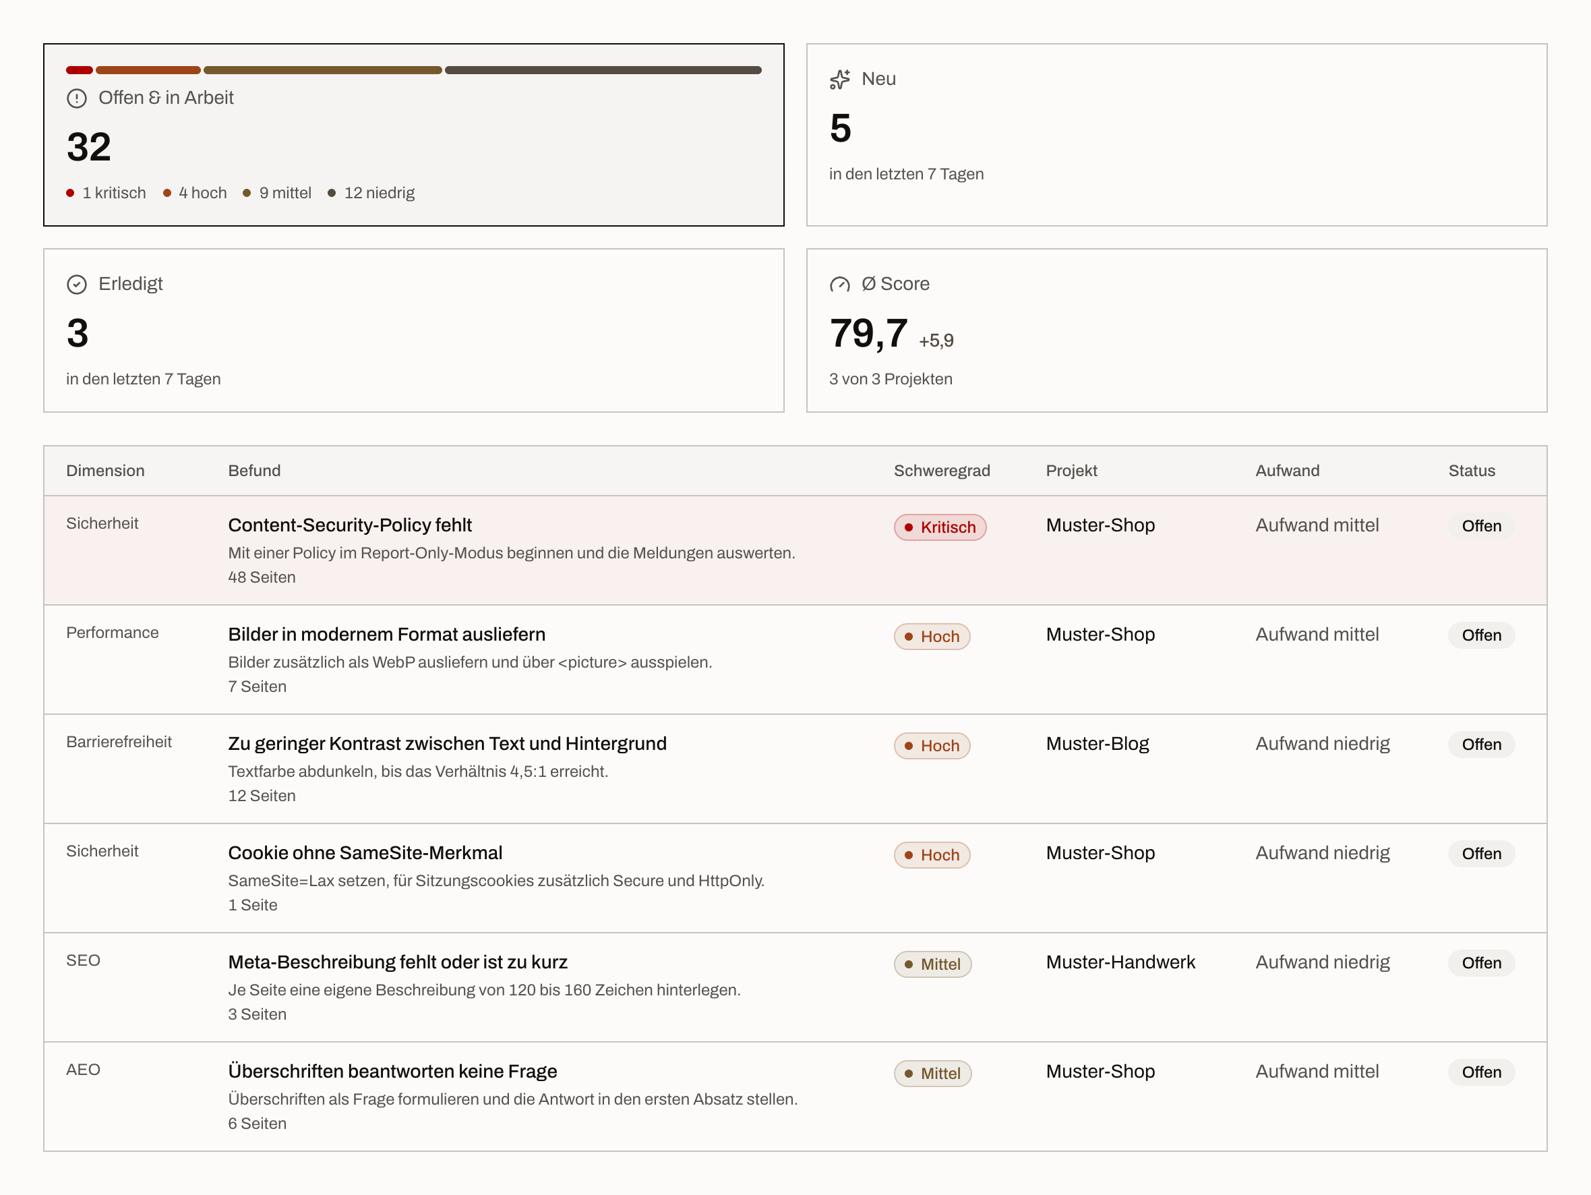
Task: Open finding 'Meta-Beschreibung fehlt oder ist zu kurz'
Action: (x=397, y=962)
